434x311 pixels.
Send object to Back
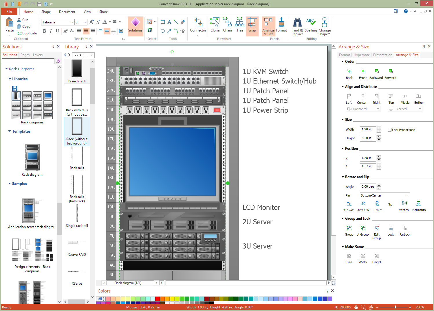(x=349, y=74)
